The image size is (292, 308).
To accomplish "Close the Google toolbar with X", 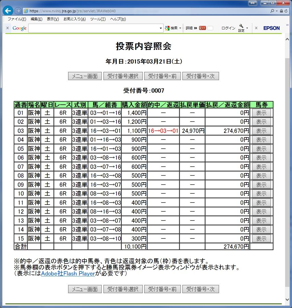I will point(7,28).
